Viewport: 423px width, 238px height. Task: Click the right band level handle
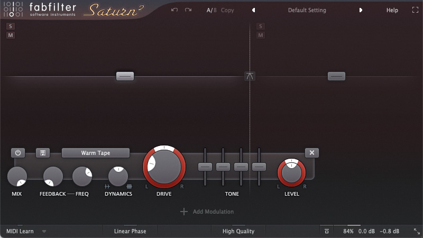coord(336,76)
